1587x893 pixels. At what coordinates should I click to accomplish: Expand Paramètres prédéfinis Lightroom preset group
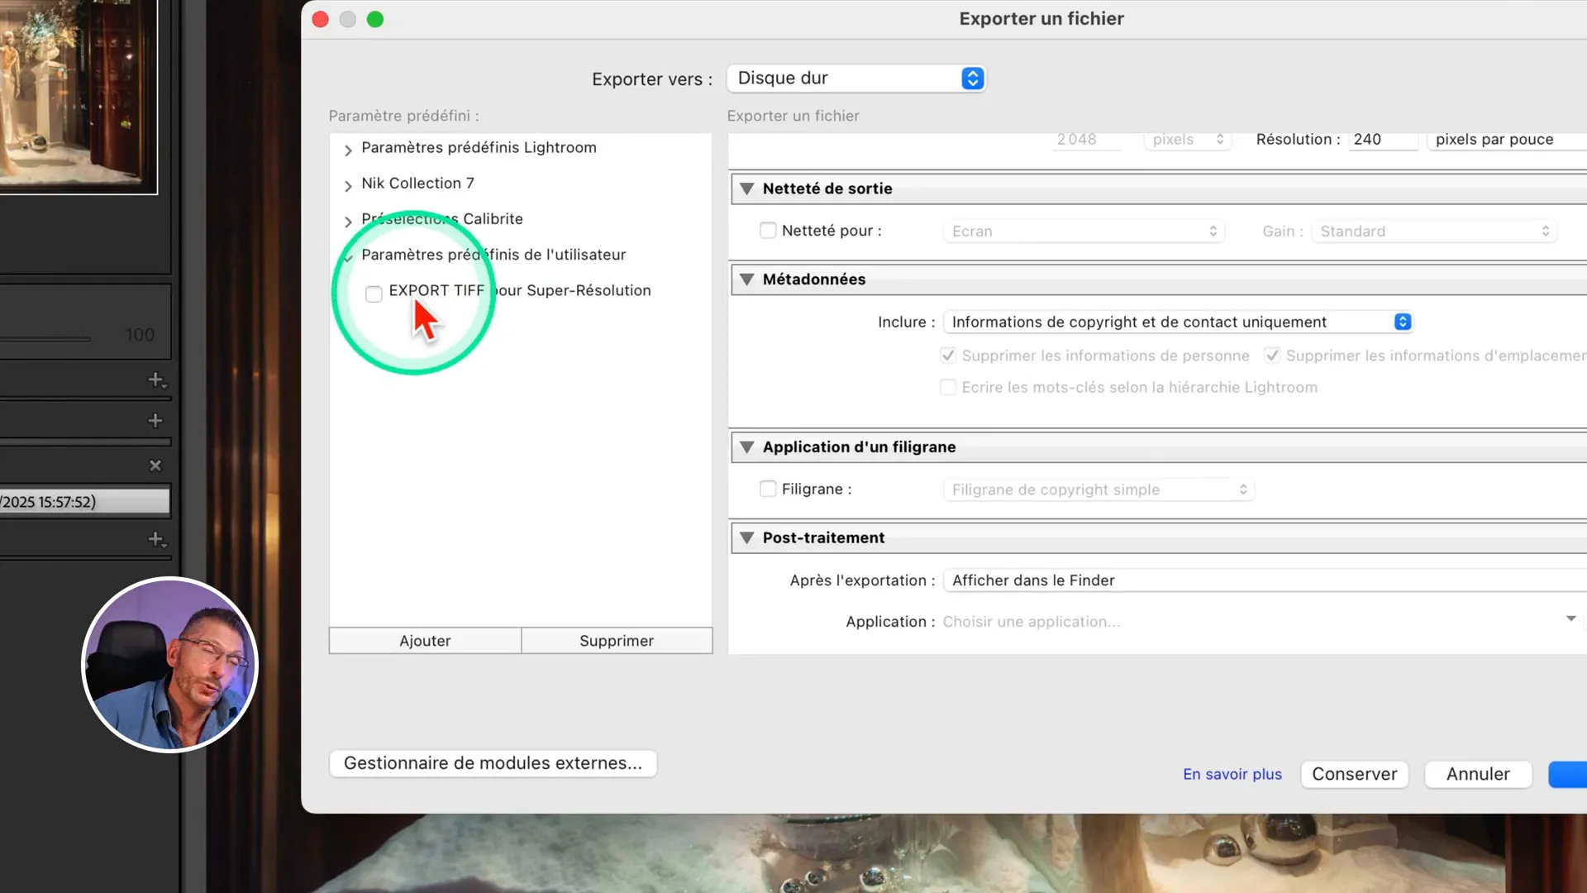click(x=348, y=150)
